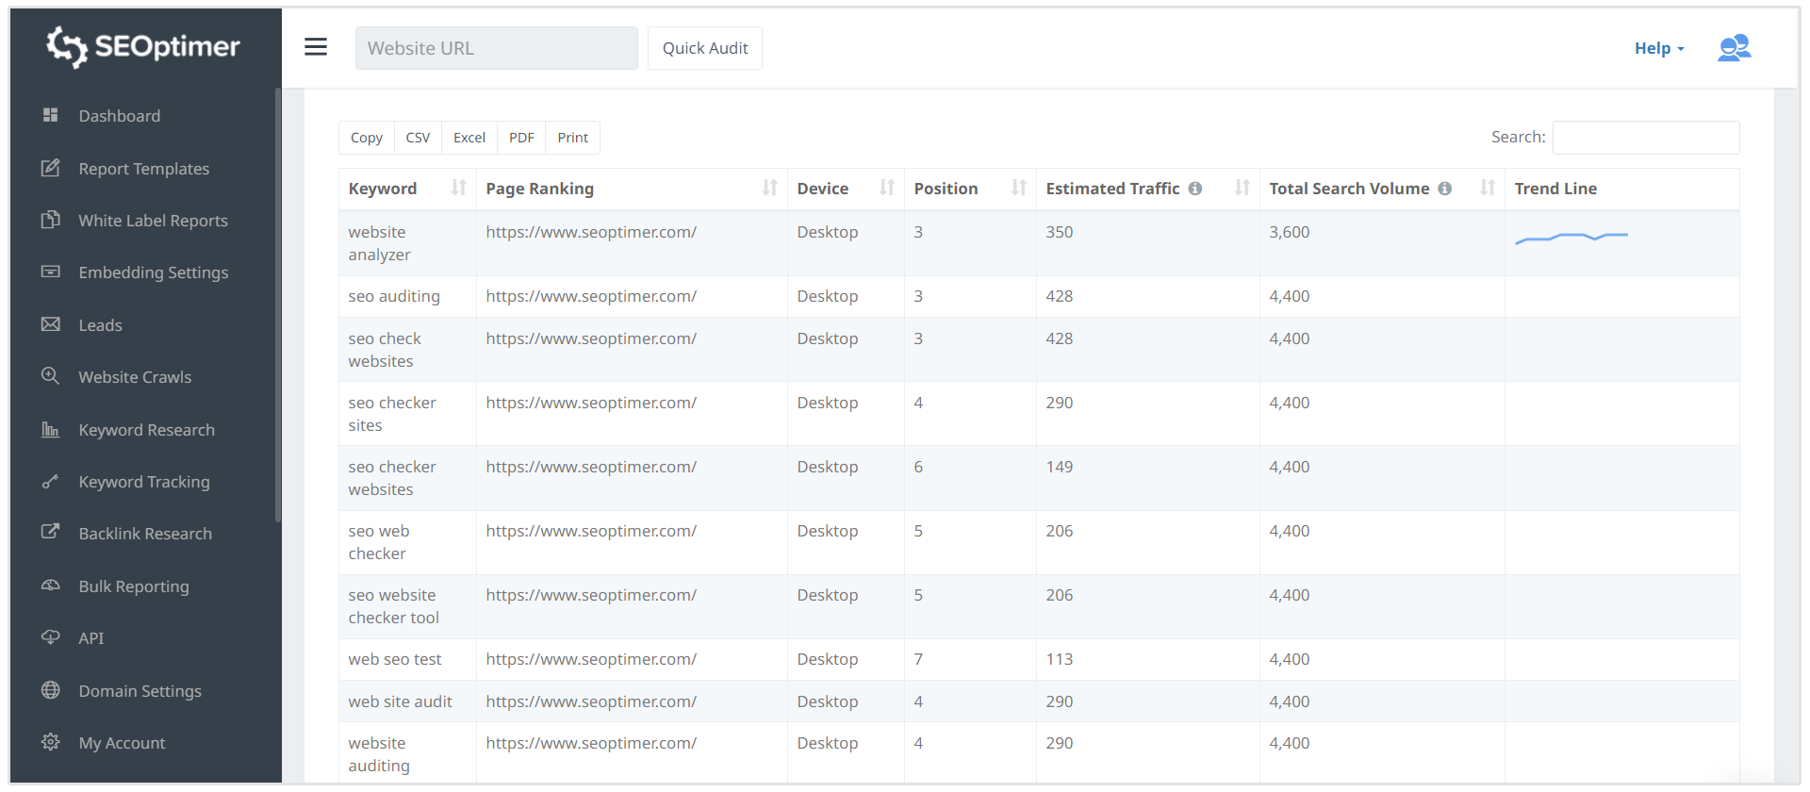Click Total Search Volume info icon

1444,189
